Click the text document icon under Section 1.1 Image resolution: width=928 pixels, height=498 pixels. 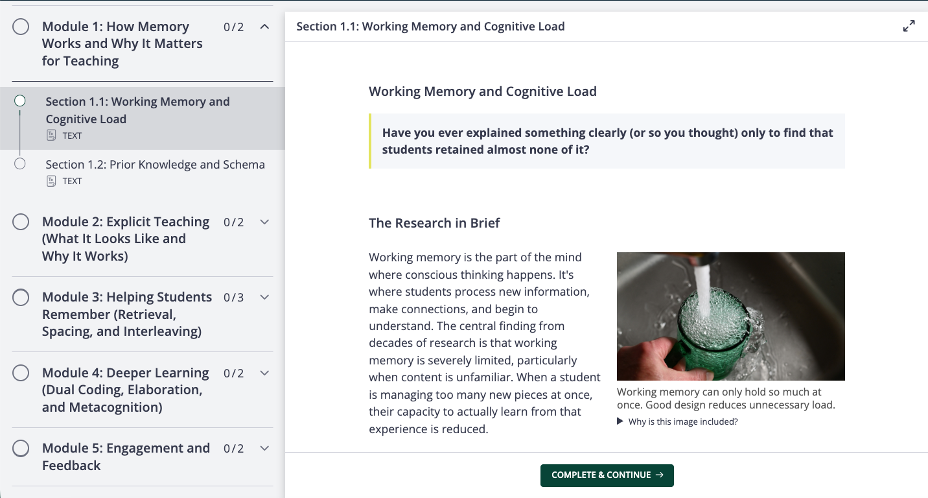coord(51,136)
